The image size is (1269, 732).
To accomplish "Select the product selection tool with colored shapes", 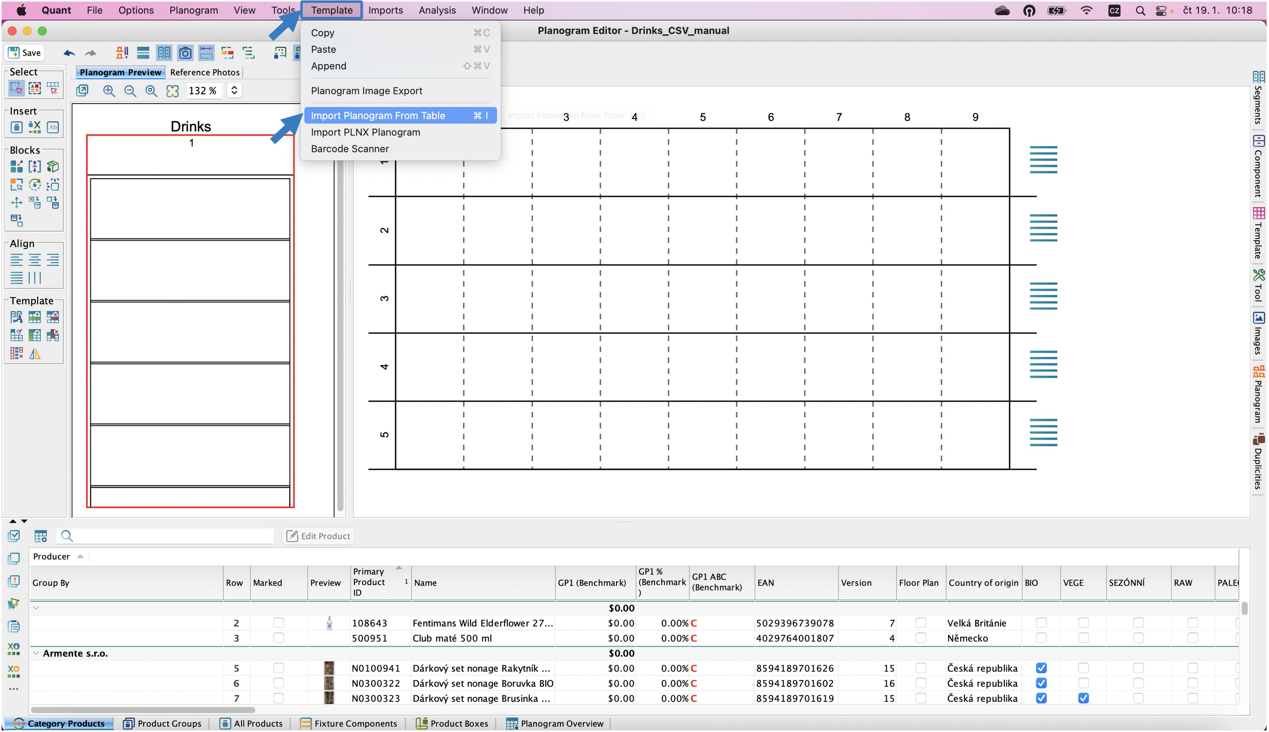I will [x=34, y=89].
